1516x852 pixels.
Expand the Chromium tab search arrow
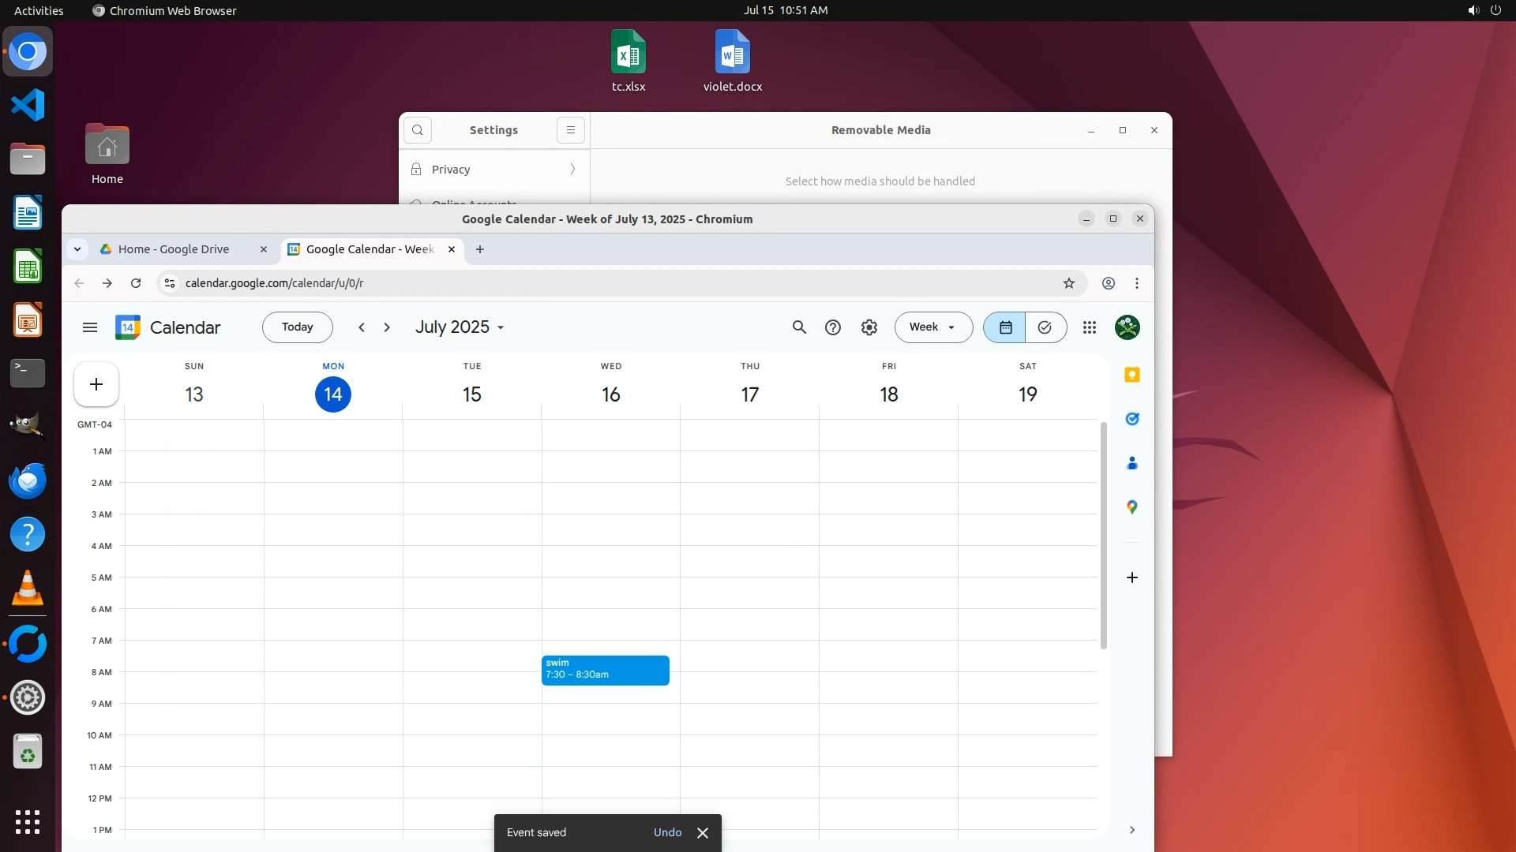coord(77,249)
